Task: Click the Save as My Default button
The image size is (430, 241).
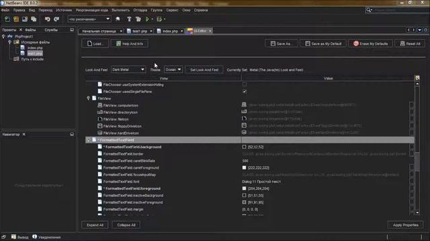Action: point(323,44)
